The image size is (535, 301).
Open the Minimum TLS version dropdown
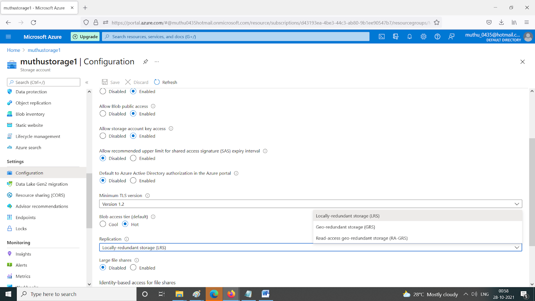311,204
